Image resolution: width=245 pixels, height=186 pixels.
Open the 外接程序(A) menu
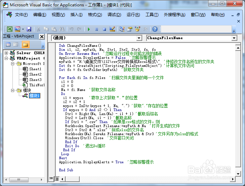(174, 15)
